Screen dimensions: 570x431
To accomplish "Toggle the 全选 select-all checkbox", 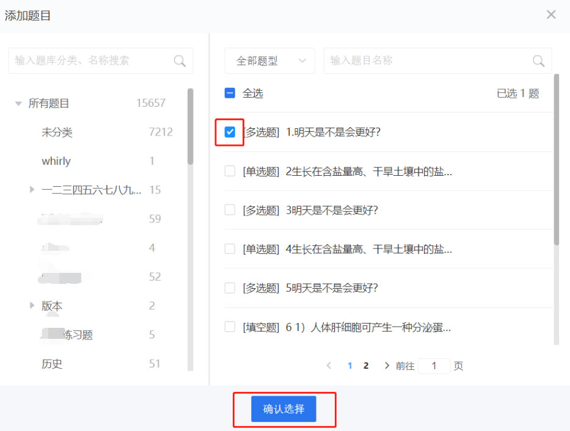I will pos(230,93).
